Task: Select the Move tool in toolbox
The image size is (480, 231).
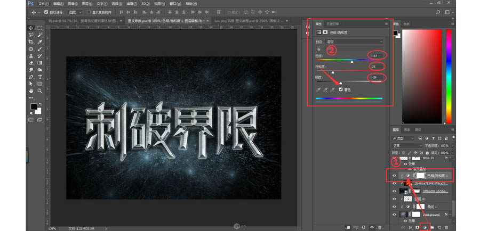Action: (31, 28)
